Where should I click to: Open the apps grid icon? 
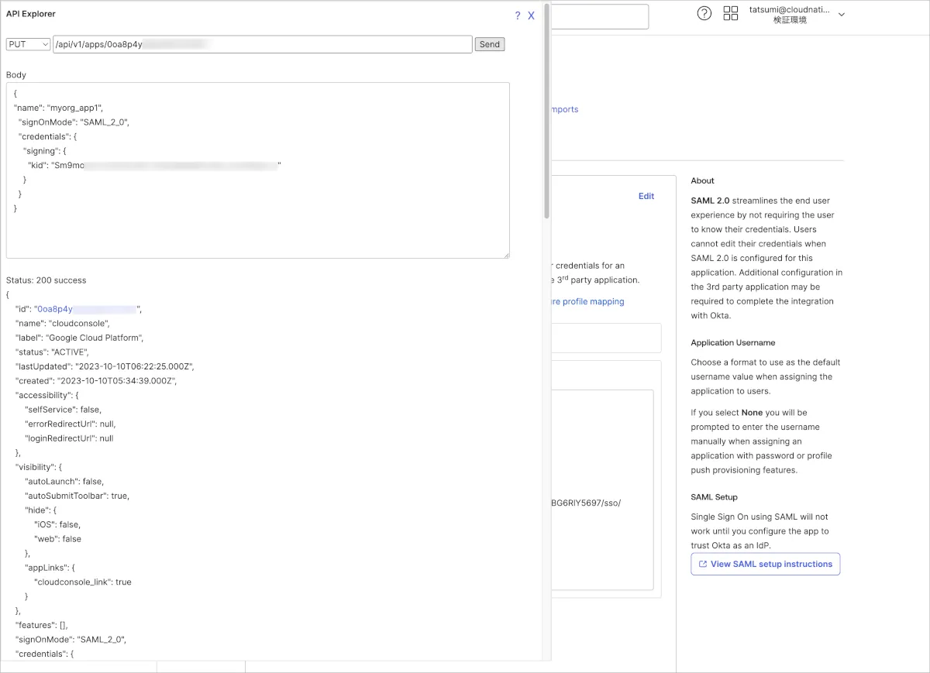pos(731,13)
